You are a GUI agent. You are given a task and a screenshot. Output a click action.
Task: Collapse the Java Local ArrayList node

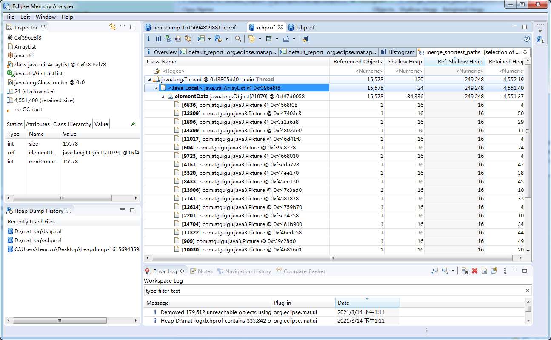pyautogui.click(x=156, y=88)
